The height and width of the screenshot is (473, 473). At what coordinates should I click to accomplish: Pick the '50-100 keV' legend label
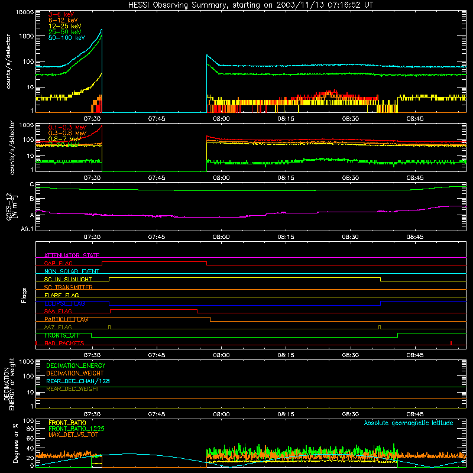[66, 37]
